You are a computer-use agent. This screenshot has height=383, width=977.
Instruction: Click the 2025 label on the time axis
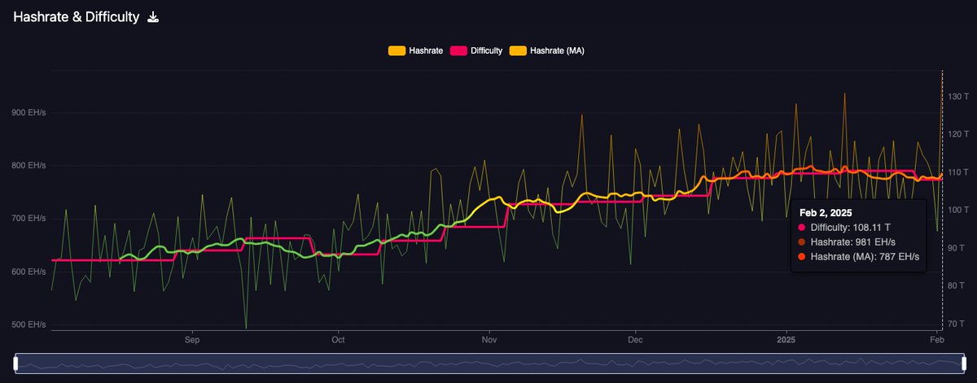click(786, 338)
